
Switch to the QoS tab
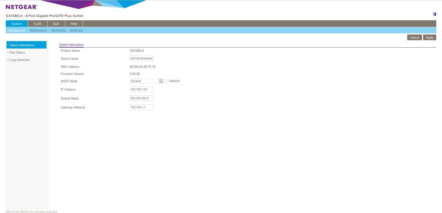(56, 24)
